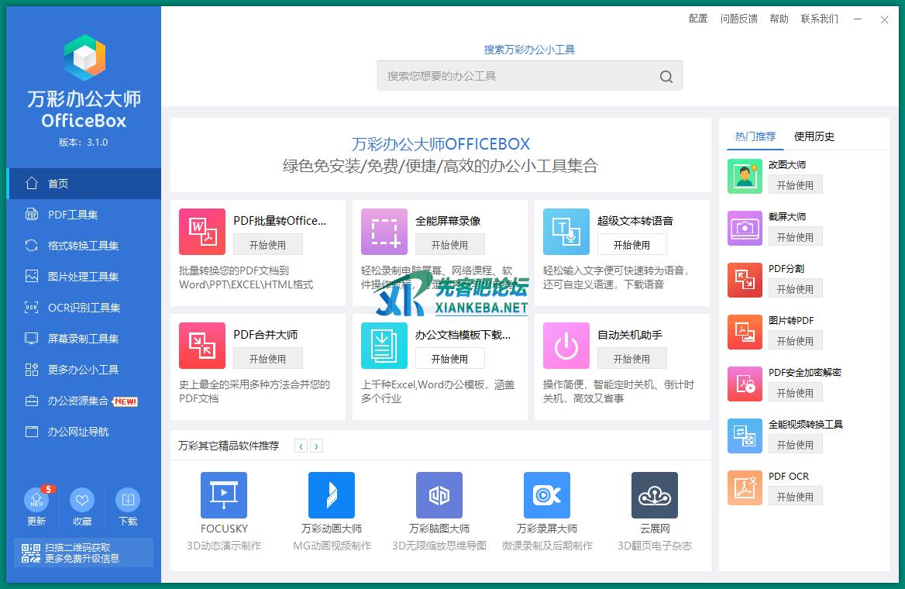Show previous recommended software with left arrow
This screenshot has height=589, width=905.
point(301,446)
